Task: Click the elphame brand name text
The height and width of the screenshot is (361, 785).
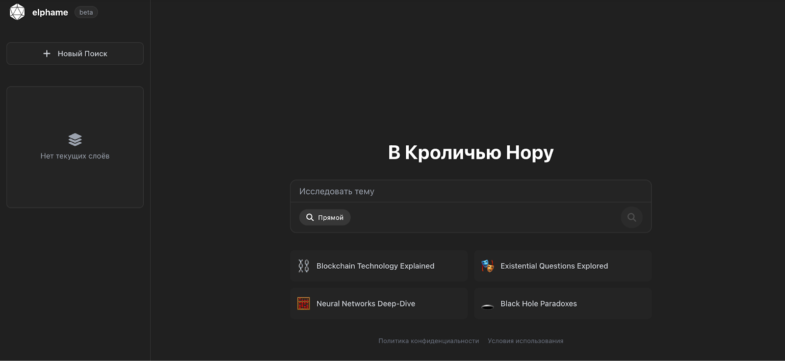Action: [x=50, y=12]
